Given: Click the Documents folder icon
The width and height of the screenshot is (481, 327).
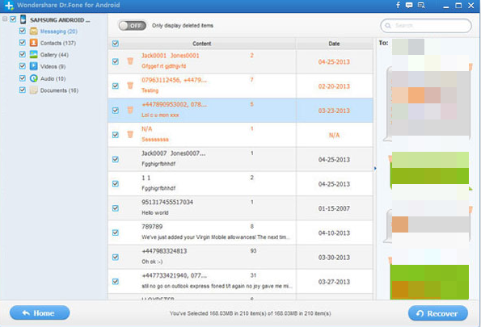Looking at the screenshot, I should (33, 90).
